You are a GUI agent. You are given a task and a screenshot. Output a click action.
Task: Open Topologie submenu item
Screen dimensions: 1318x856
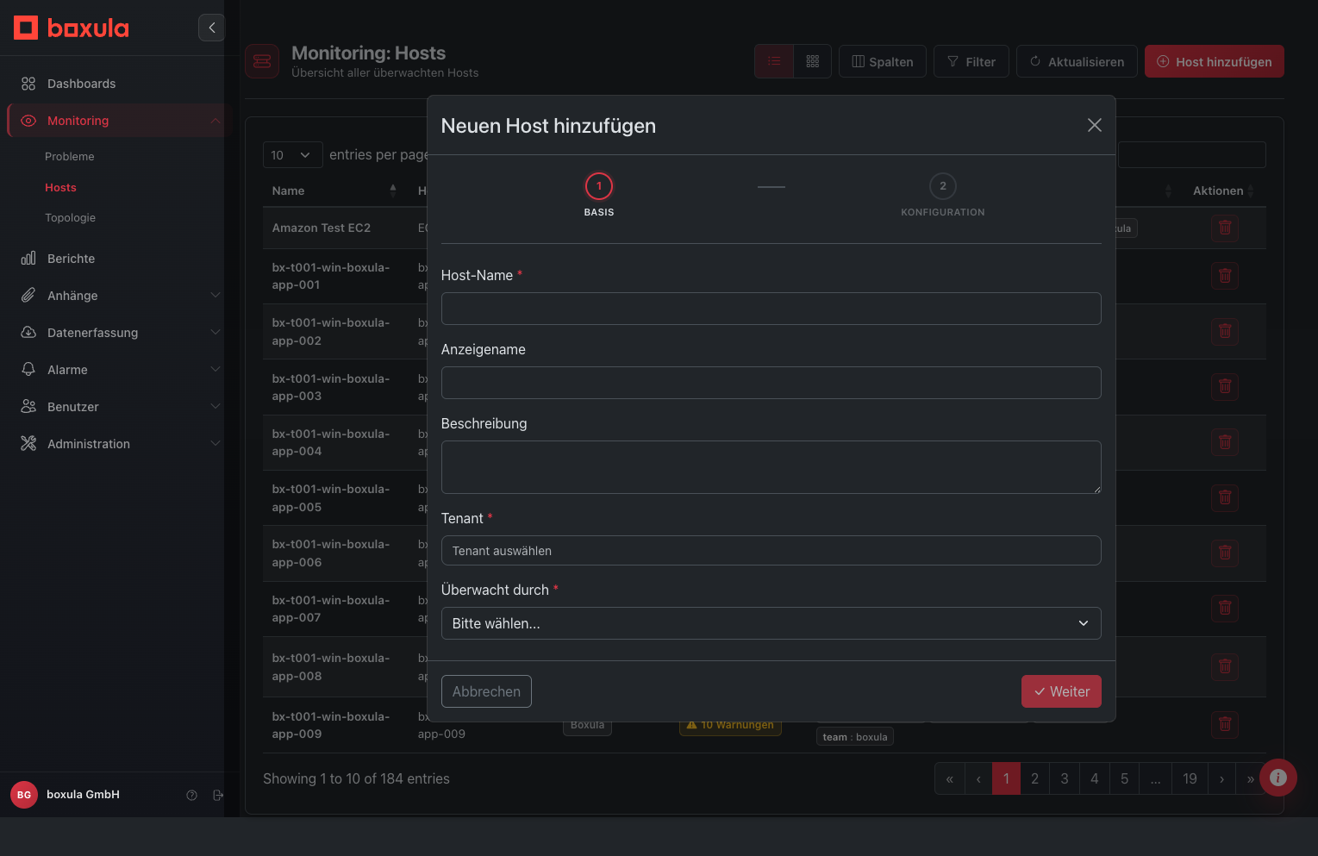70,217
